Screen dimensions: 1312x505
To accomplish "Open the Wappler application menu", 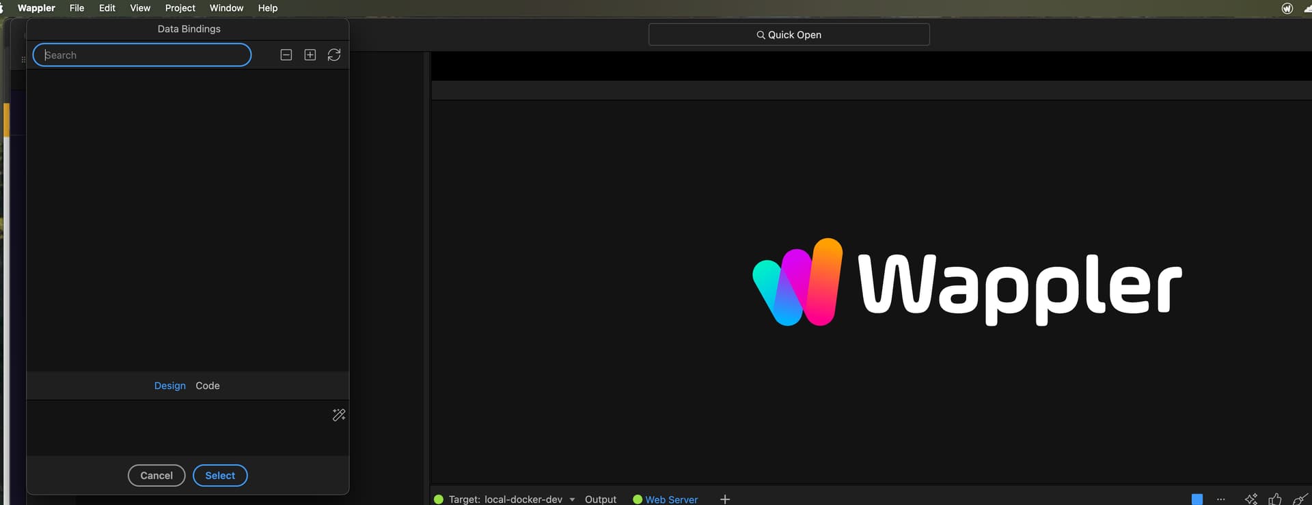I will [x=36, y=8].
